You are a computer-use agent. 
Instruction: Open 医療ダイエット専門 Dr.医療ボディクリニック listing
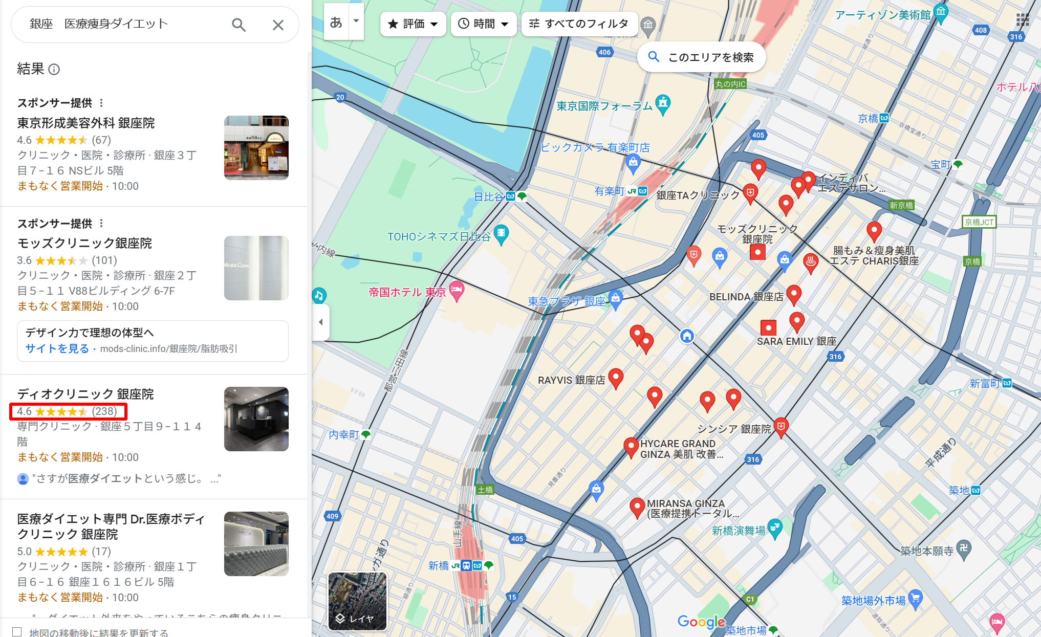(x=111, y=526)
